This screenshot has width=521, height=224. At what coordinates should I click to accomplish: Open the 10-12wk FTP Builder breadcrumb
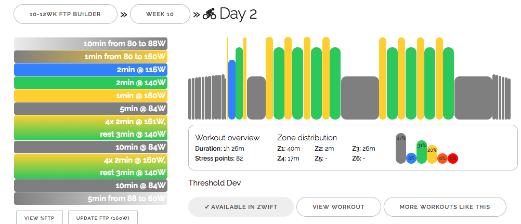click(65, 14)
